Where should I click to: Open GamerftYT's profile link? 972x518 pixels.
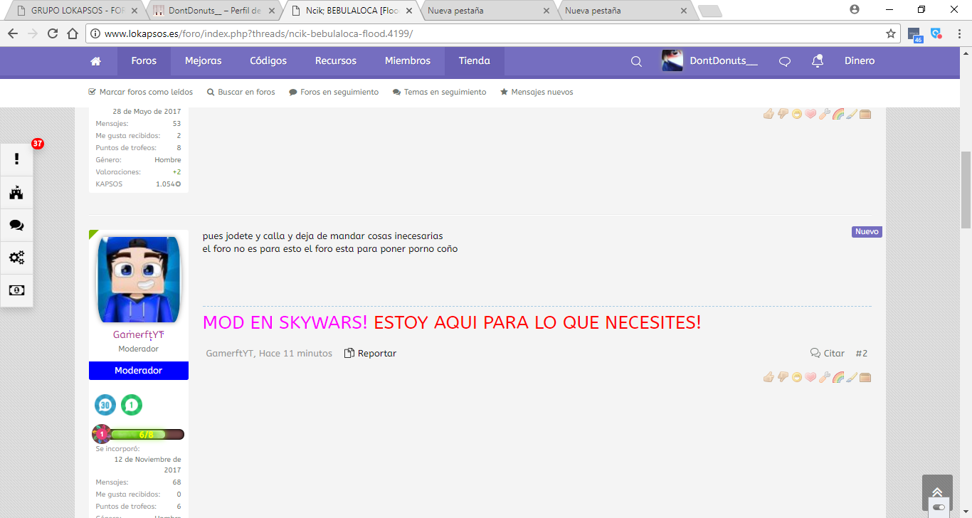click(x=138, y=335)
